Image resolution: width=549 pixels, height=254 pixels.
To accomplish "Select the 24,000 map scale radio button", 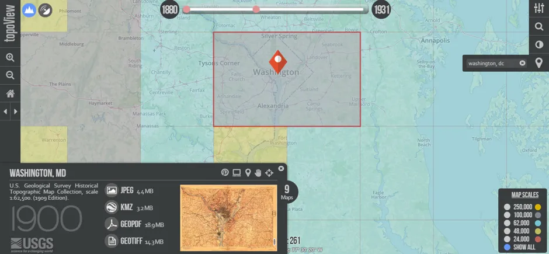I will 507,239.
